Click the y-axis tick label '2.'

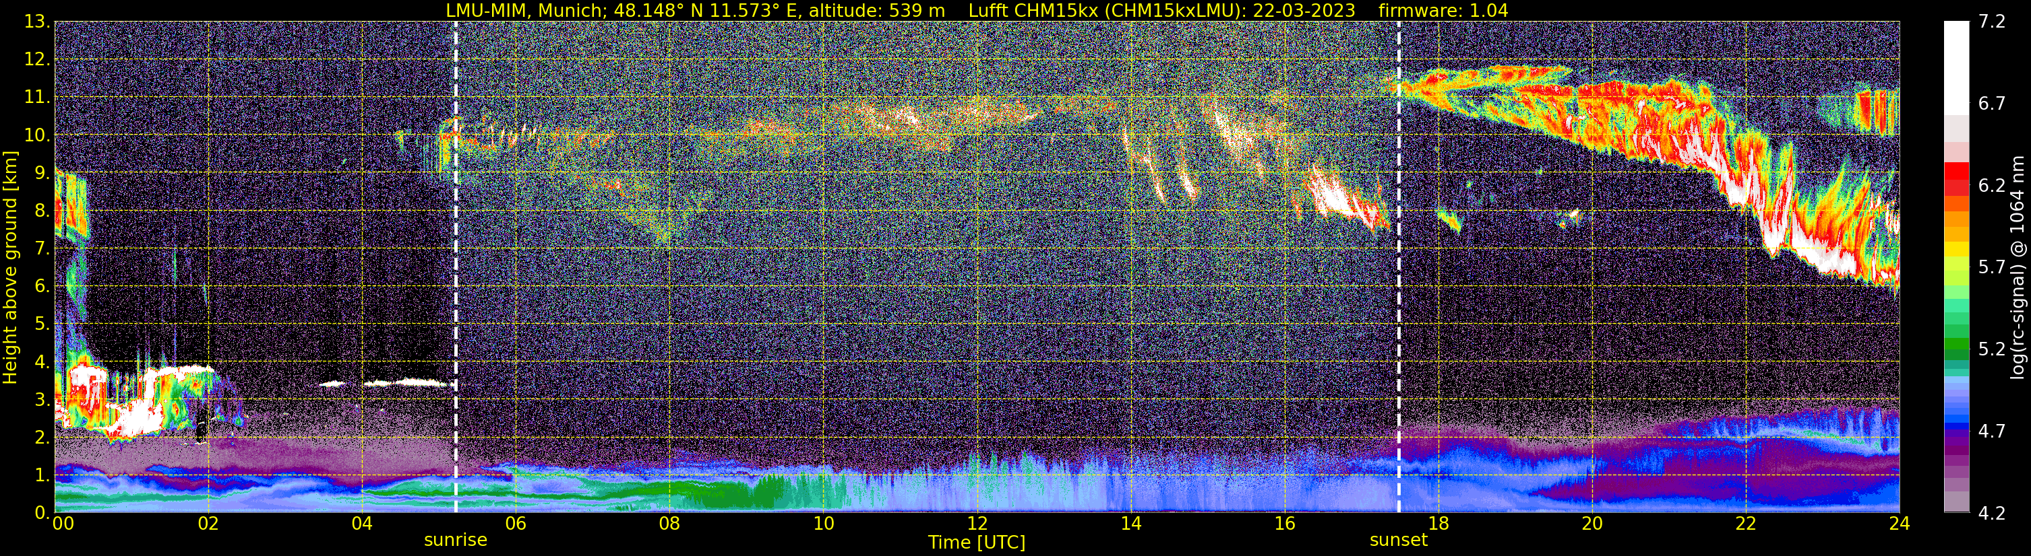point(42,437)
